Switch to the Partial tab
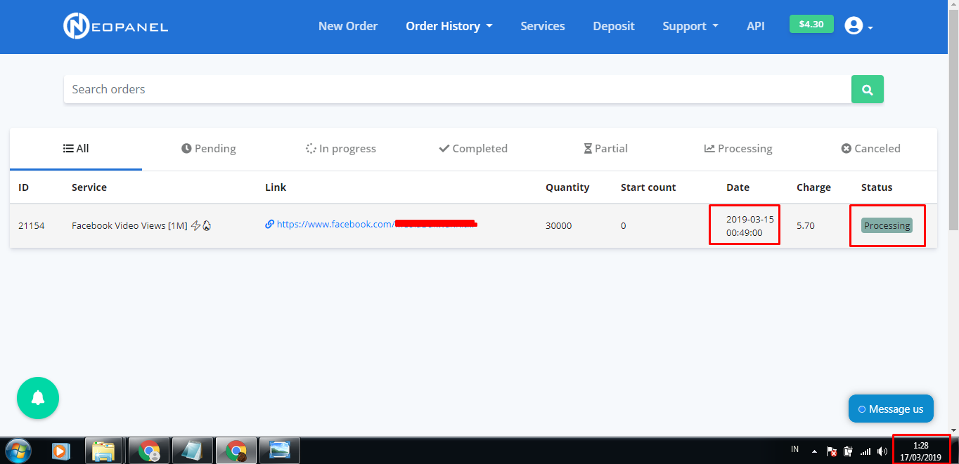 605,149
